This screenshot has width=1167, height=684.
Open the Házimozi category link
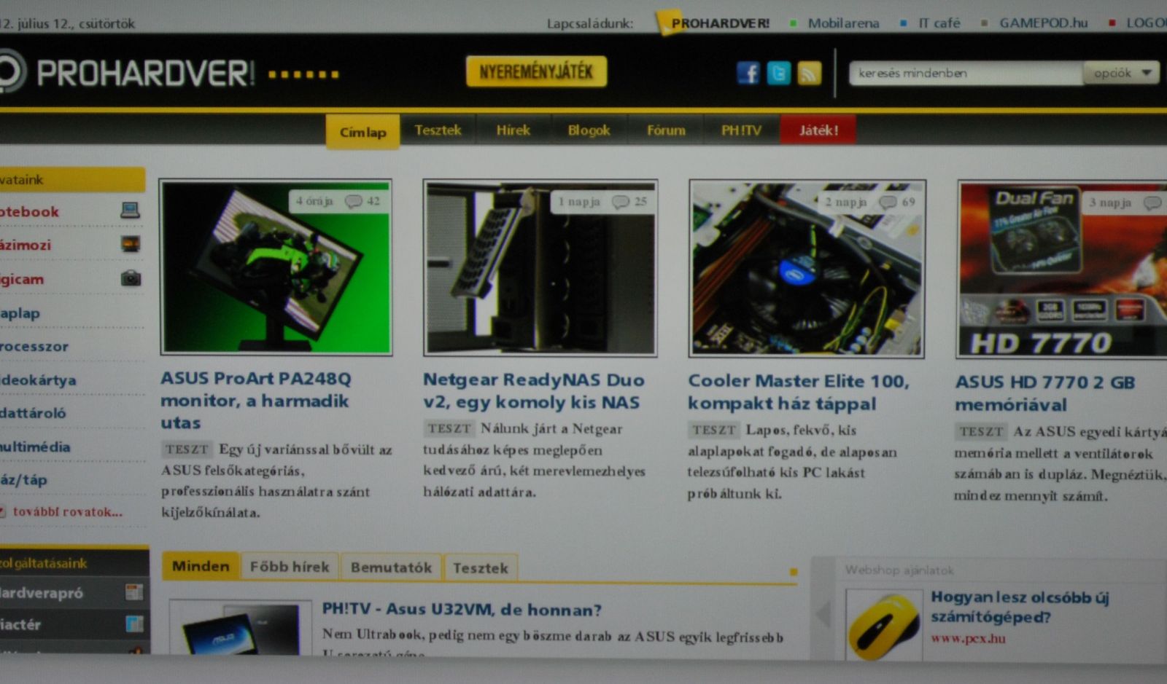click(26, 245)
